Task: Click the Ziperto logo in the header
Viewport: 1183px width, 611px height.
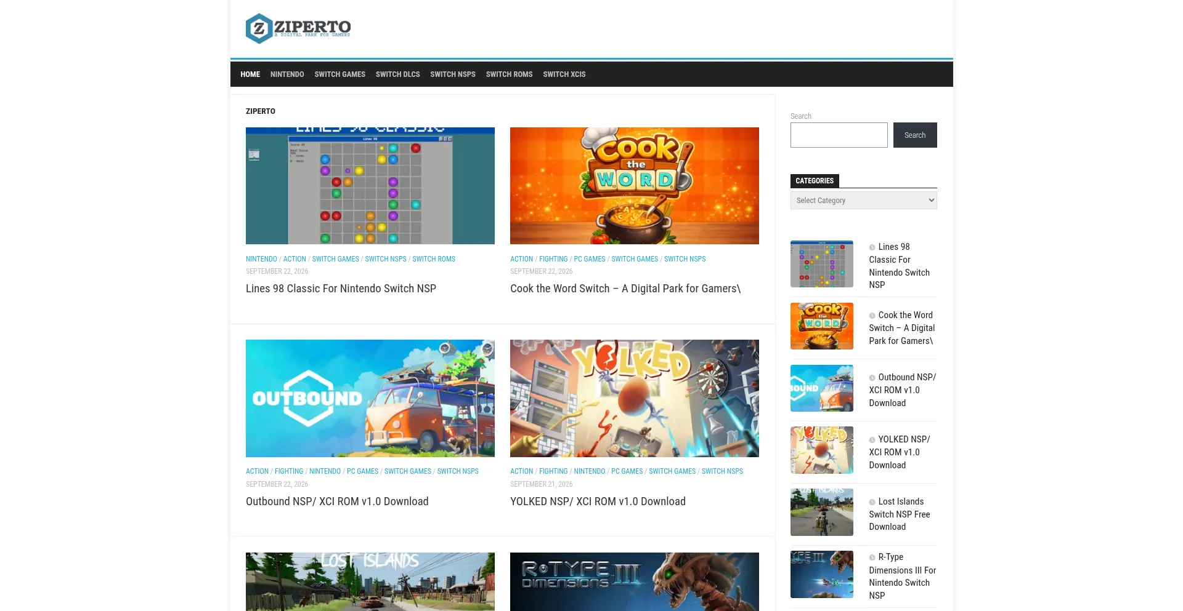Action: coord(298,28)
